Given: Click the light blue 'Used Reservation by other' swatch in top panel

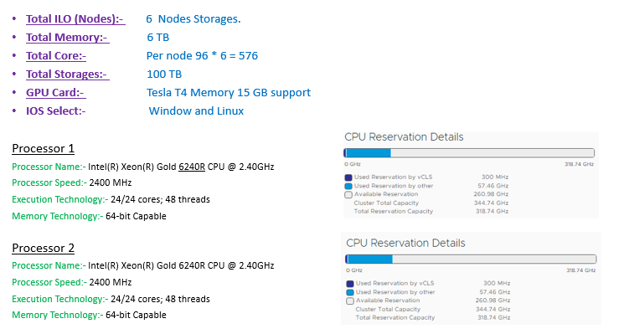Looking at the screenshot, I should [x=348, y=186].
